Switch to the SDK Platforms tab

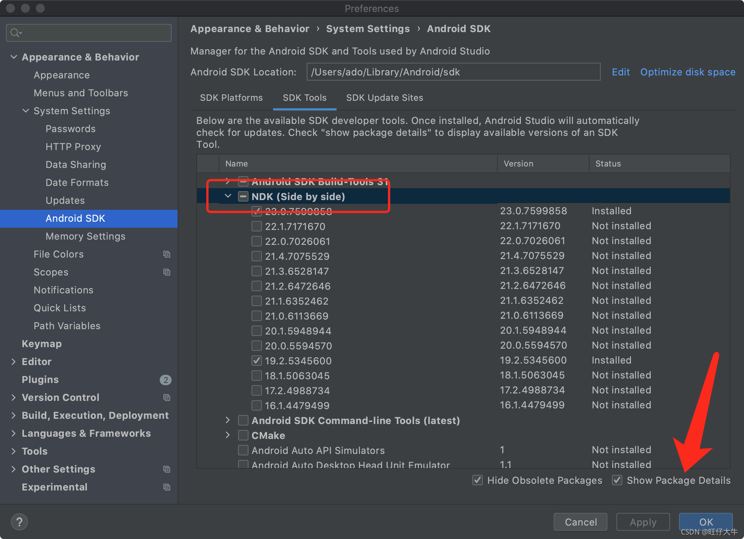tap(231, 98)
